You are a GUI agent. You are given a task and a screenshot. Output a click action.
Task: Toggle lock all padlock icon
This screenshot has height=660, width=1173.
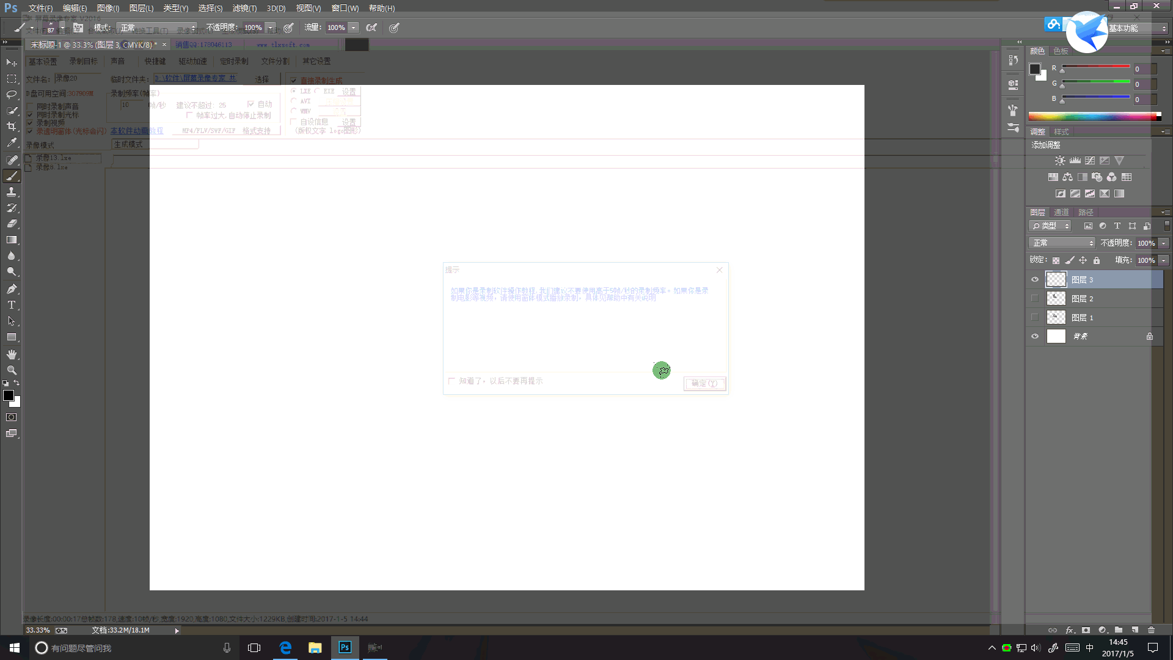tap(1097, 260)
